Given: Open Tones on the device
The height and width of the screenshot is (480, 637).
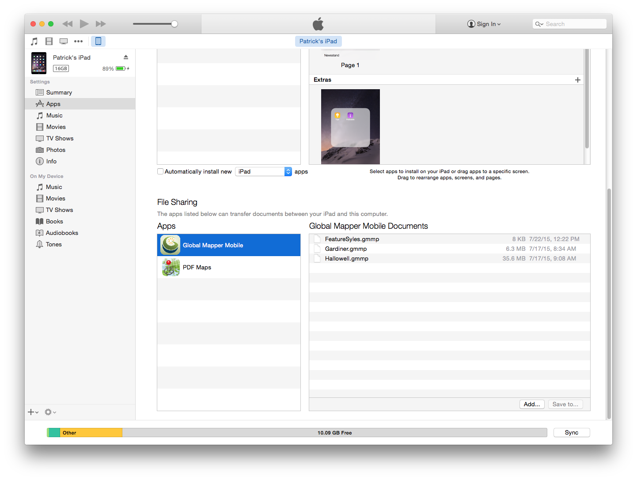Looking at the screenshot, I should click(80, 244).
